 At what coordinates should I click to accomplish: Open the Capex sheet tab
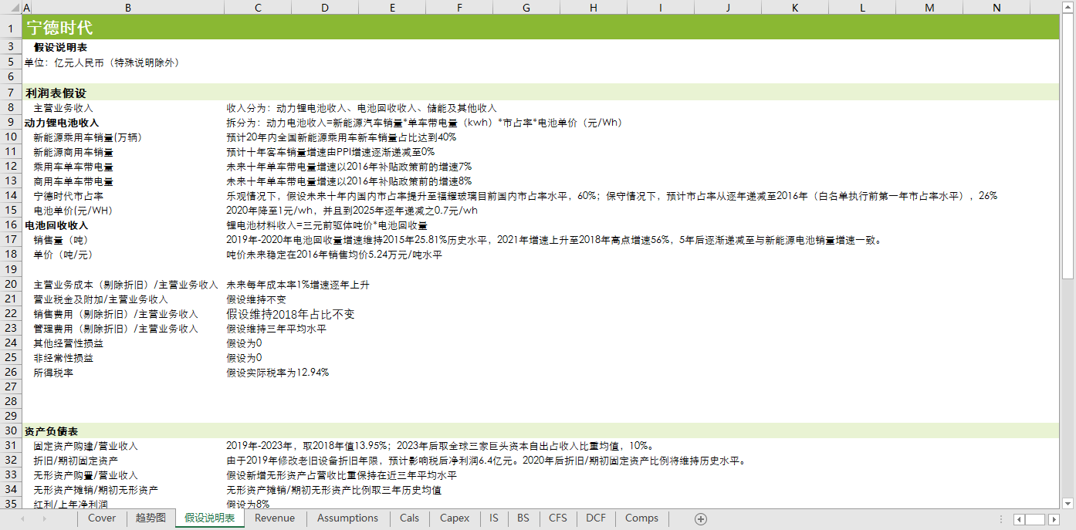pos(455,518)
